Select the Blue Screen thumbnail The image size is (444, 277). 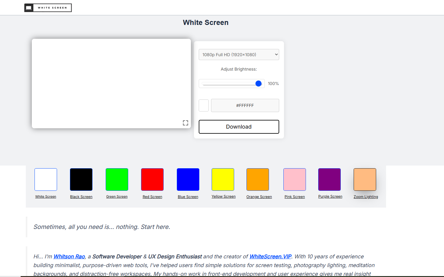(x=188, y=179)
